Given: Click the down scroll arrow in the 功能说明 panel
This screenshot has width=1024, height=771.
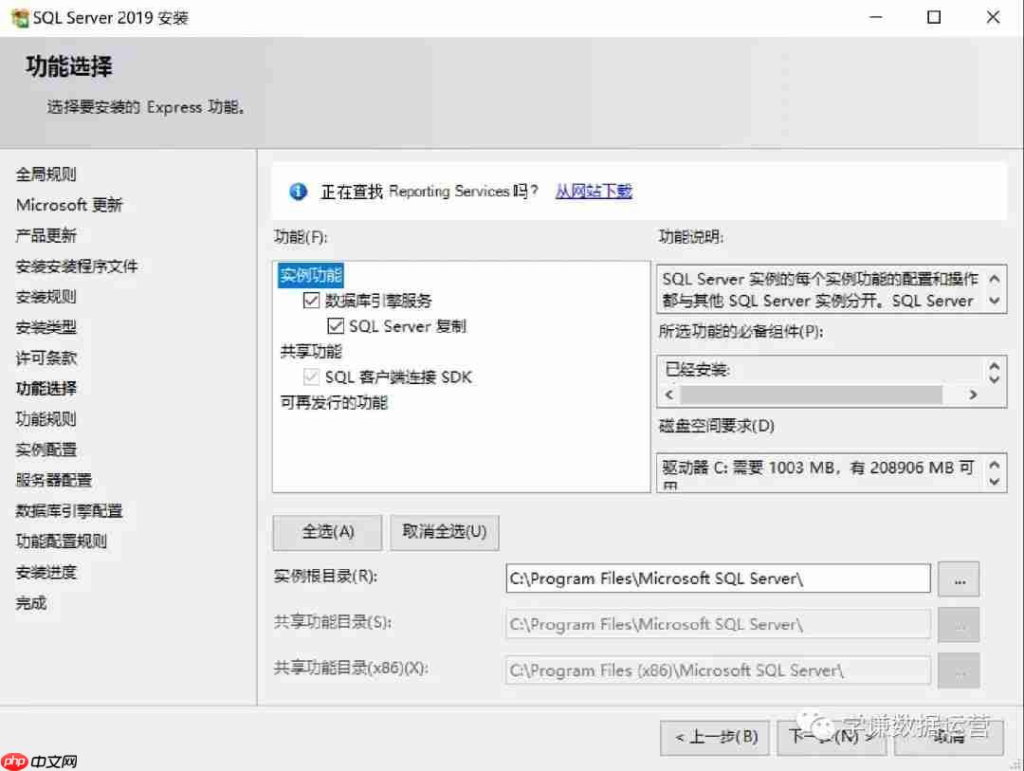Looking at the screenshot, I should [x=995, y=301].
